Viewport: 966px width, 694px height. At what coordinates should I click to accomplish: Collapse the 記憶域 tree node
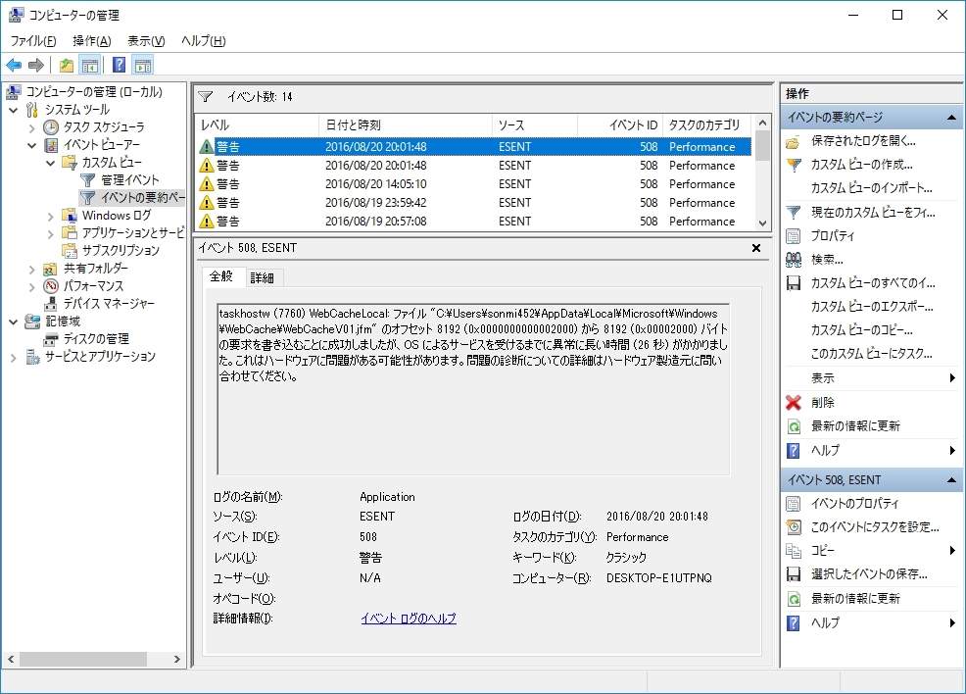[14, 322]
